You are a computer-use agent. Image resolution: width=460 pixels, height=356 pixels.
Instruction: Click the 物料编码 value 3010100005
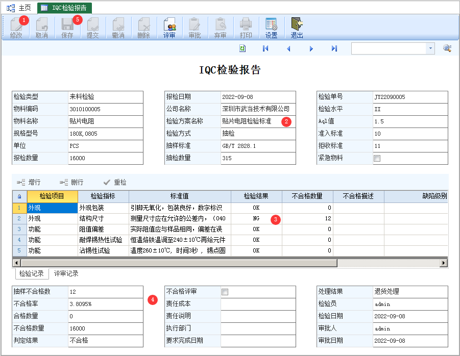[106, 109]
